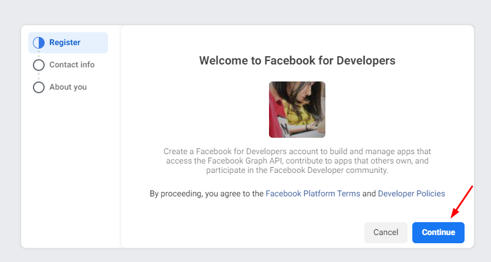This screenshot has width=491, height=262.
Task: Click the red arrow pointing to Continue
Action: coord(462,202)
